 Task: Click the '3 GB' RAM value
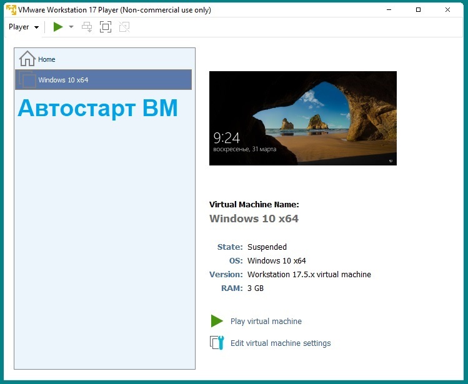[x=255, y=288]
